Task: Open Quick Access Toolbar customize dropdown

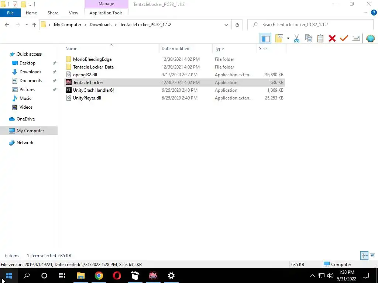Action: tap(30, 4)
